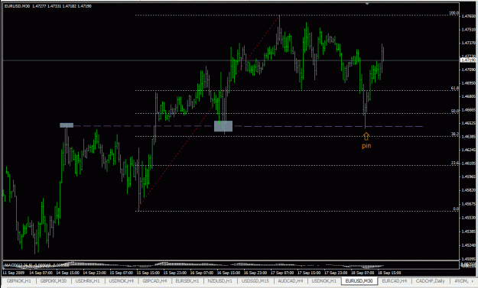This screenshot has width=478, height=288.
Task: Select the Fibonacci 0.0 level label
Action: coord(456,209)
